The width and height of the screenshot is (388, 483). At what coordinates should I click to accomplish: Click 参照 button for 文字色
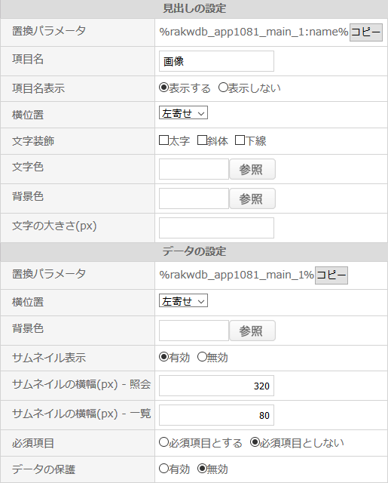(252, 169)
